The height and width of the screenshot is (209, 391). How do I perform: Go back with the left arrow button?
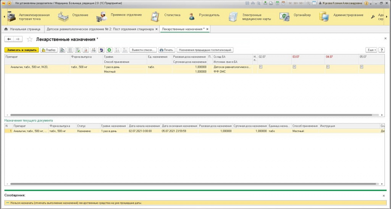[9, 39]
